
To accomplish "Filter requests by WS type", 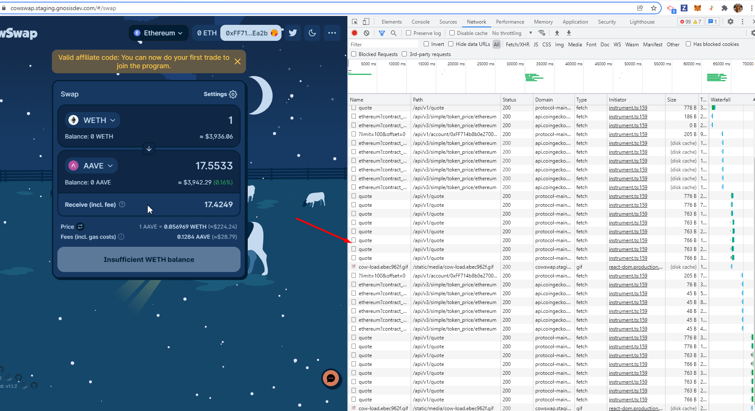I will (x=617, y=44).
